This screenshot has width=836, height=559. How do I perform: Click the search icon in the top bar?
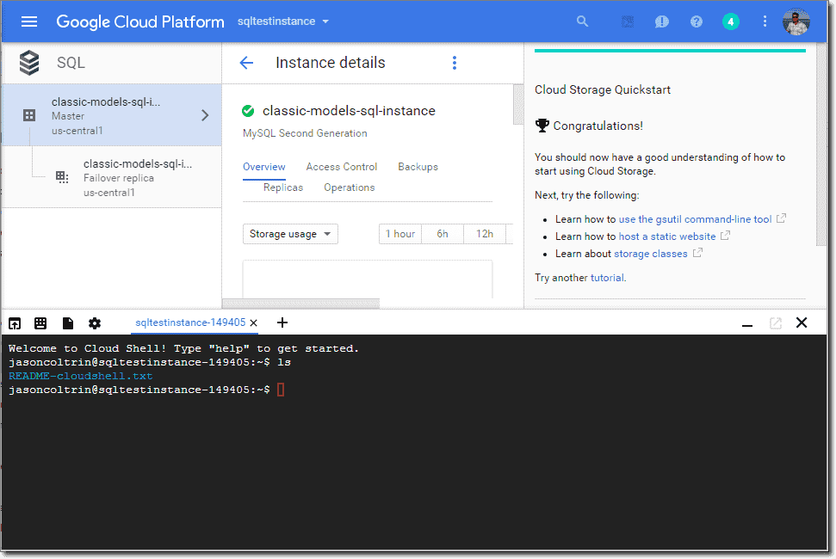click(x=582, y=21)
